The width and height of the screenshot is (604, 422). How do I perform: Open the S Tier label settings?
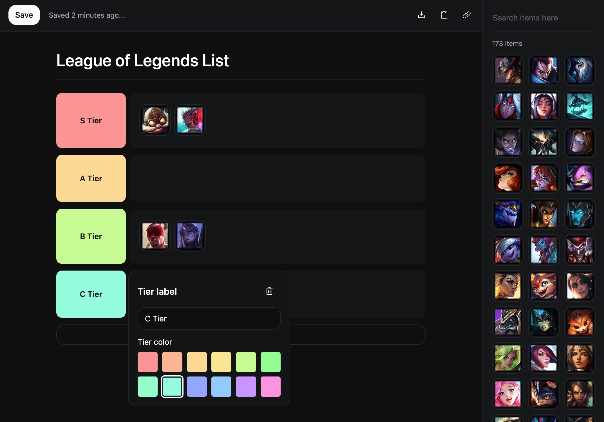point(91,121)
